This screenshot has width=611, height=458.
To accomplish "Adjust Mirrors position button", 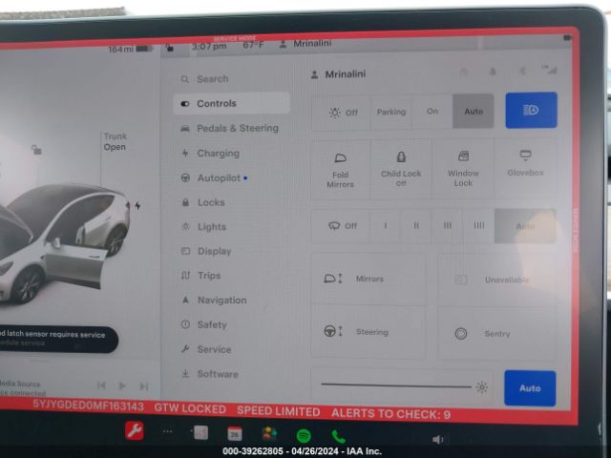I will point(369,279).
